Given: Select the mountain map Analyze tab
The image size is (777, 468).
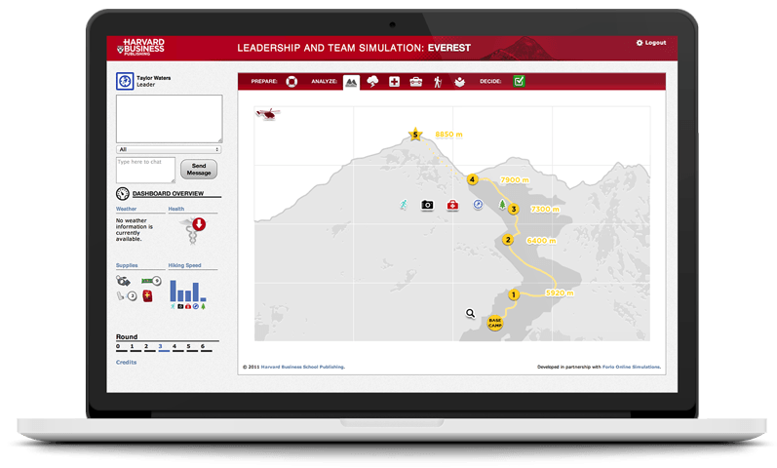Looking at the screenshot, I should pyautogui.click(x=351, y=82).
